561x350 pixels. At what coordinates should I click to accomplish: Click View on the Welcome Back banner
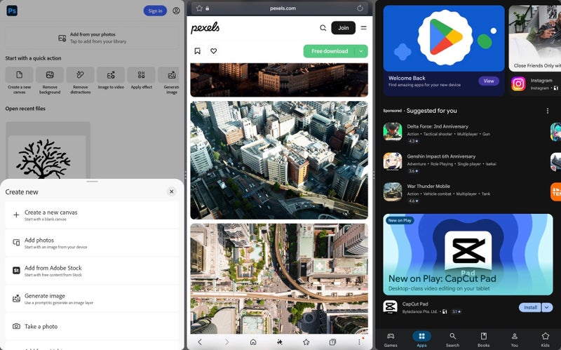489,81
